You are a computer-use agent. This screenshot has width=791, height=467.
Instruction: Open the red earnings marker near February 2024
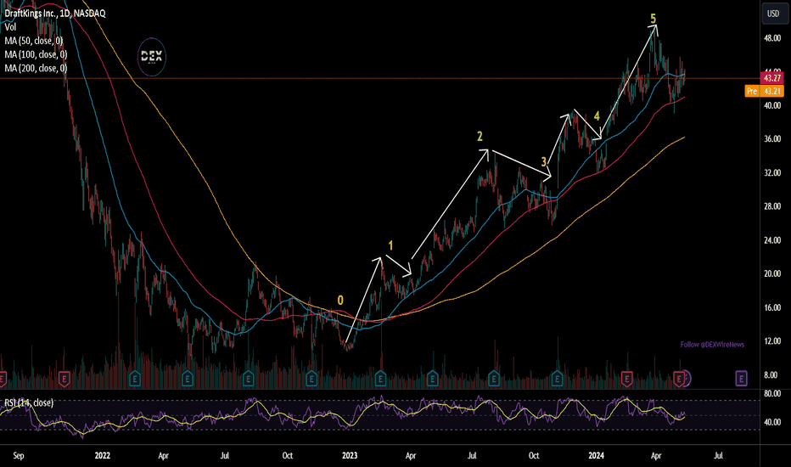click(x=627, y=378)
